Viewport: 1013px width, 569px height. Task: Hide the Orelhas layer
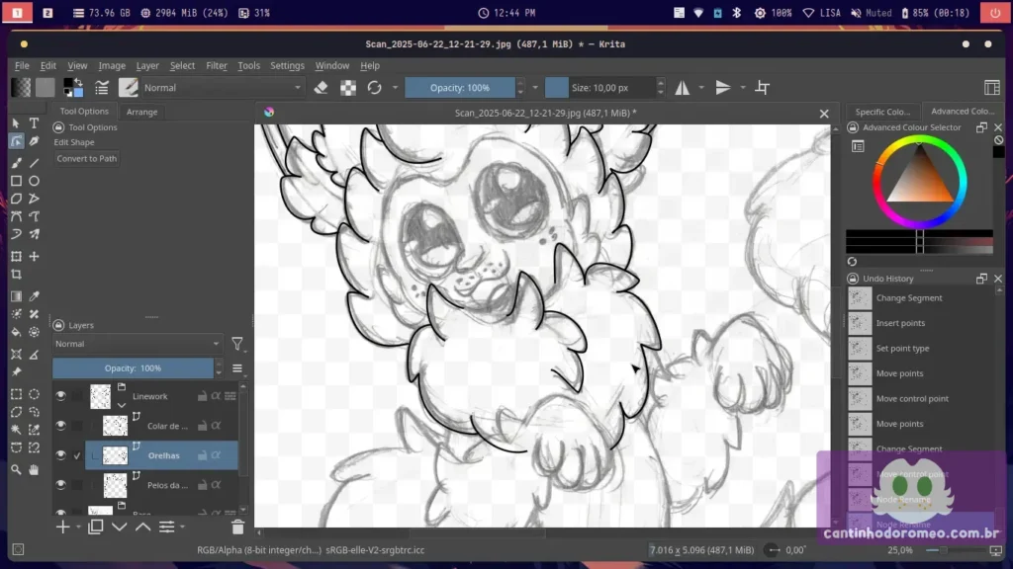(60, 455)
